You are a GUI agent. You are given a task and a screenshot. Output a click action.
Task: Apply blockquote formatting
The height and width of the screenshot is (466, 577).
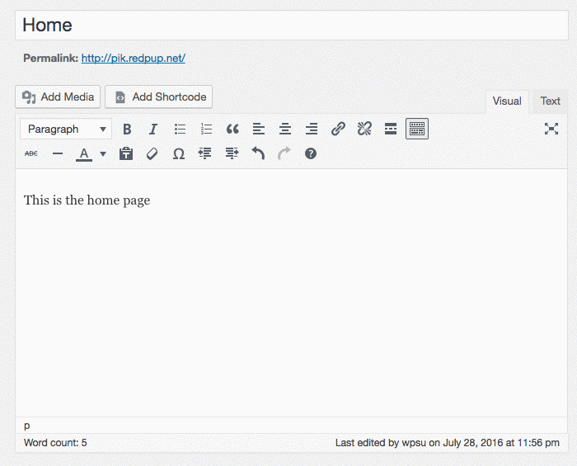(x=232, y=129)
